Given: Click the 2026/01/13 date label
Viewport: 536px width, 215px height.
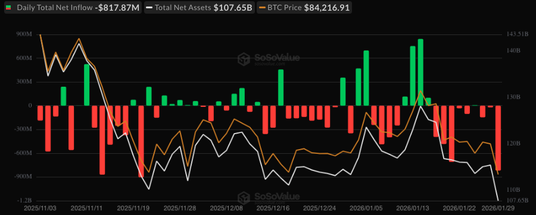Looking at the screenshot, I should pyautogui.click(x=412, y=208).
